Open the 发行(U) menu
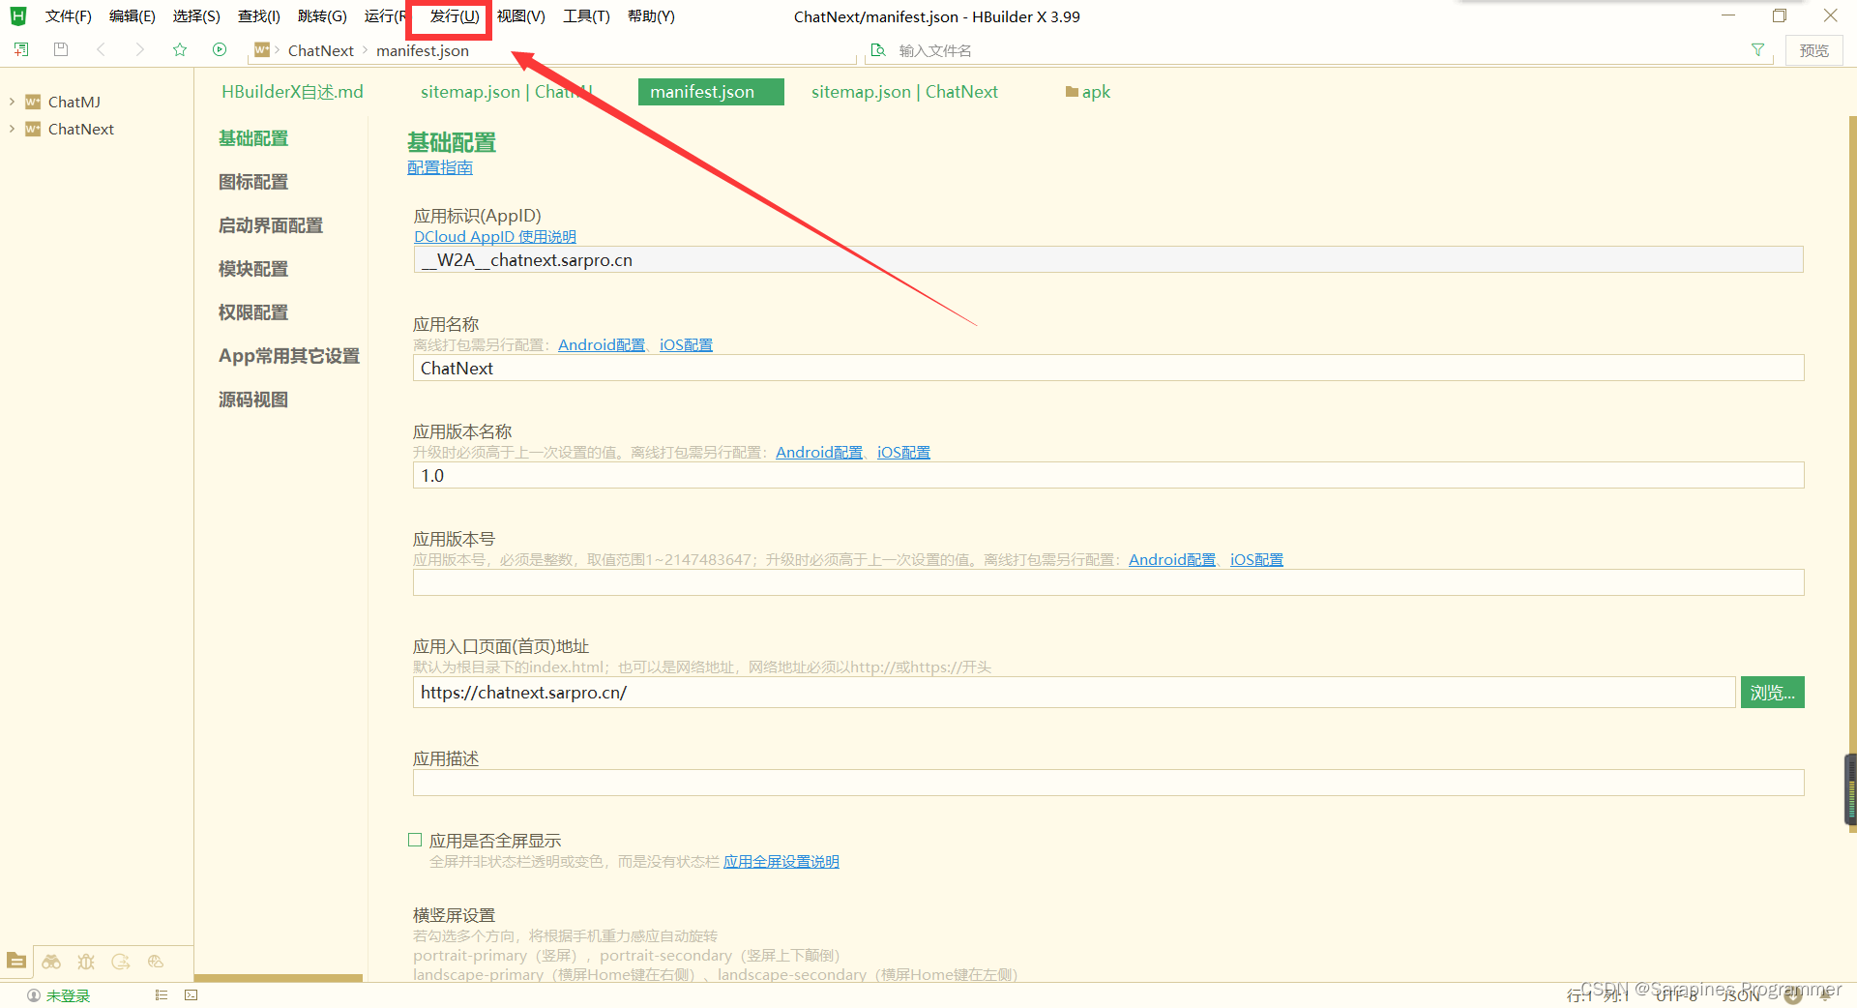 click(x=455, y=16)
